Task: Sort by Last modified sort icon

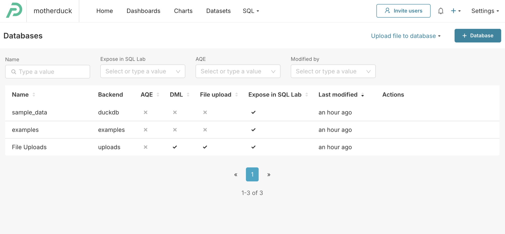Action: [x=363, y=95]
